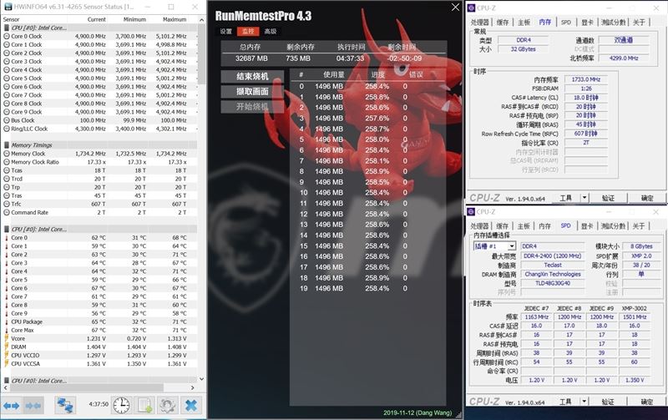The width and height of the screenshot is (668, 420).
Task: Click the DRAM voltage lightning icon
Action: pyautogui.click(x=7, y=347)
